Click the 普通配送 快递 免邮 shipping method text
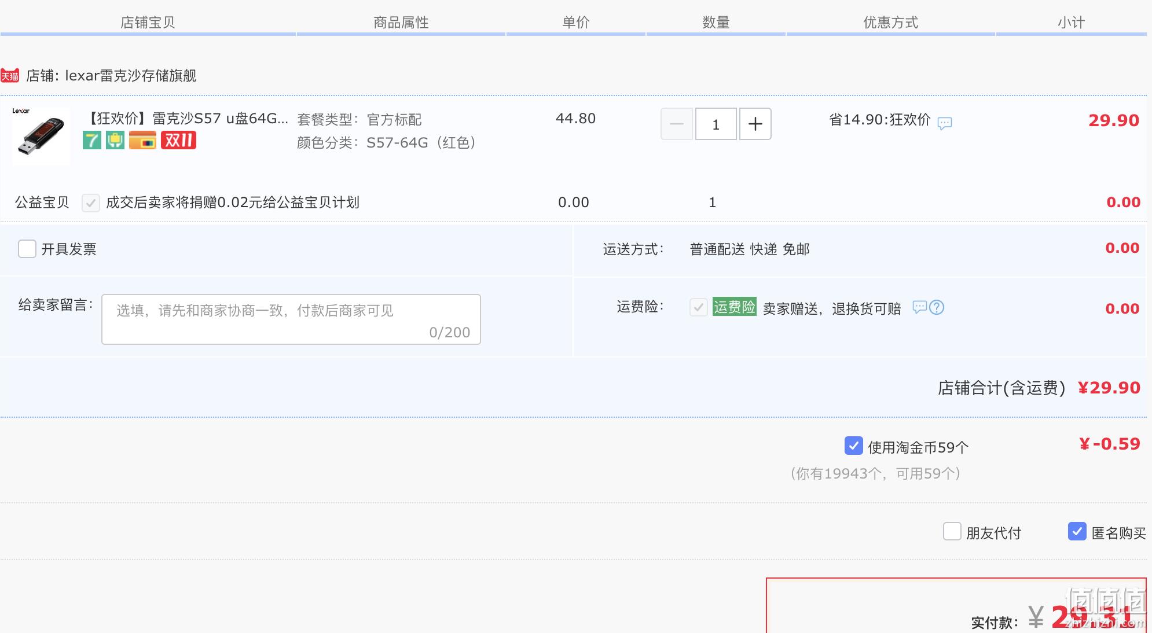The width and height of the screenshot is (1152, 633). pyautogui.click(x=750, y=249)
